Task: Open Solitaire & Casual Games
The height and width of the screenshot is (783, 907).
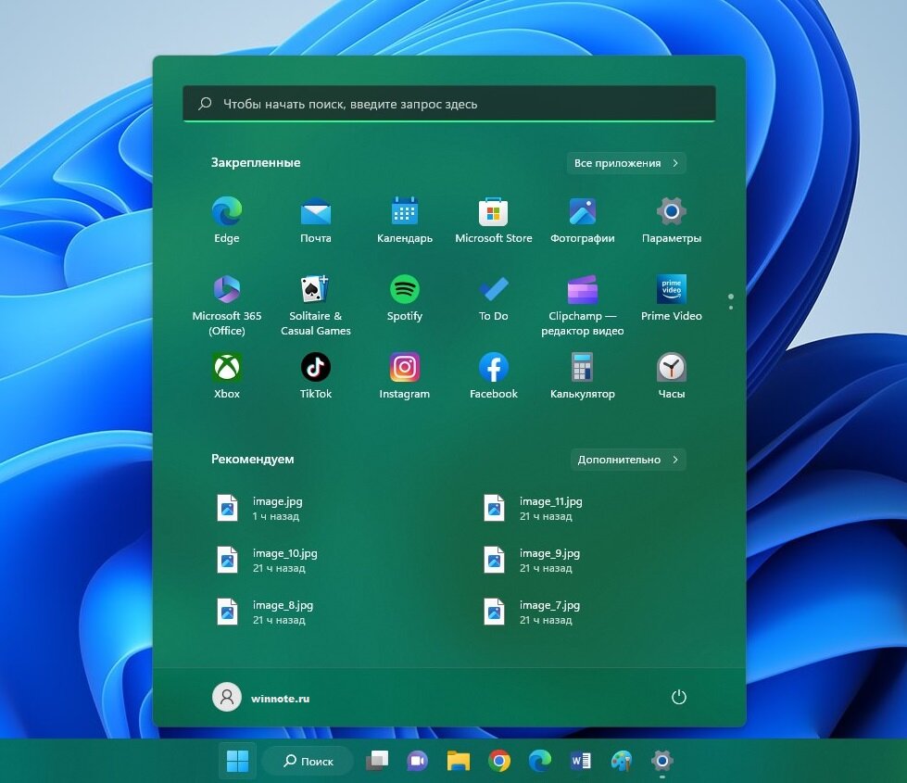Action: (x=316, y=306)
